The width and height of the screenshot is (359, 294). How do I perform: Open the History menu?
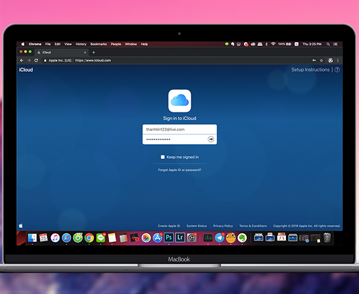coord(81,44)
